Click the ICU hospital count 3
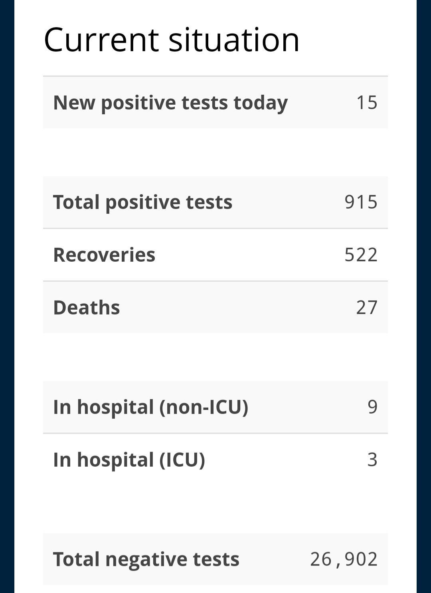Viewport: 431px width, 593px height. tap(372, 460)
